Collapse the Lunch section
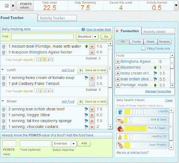The width and height of the screenshot is (179, 163). tap(3, 70)
